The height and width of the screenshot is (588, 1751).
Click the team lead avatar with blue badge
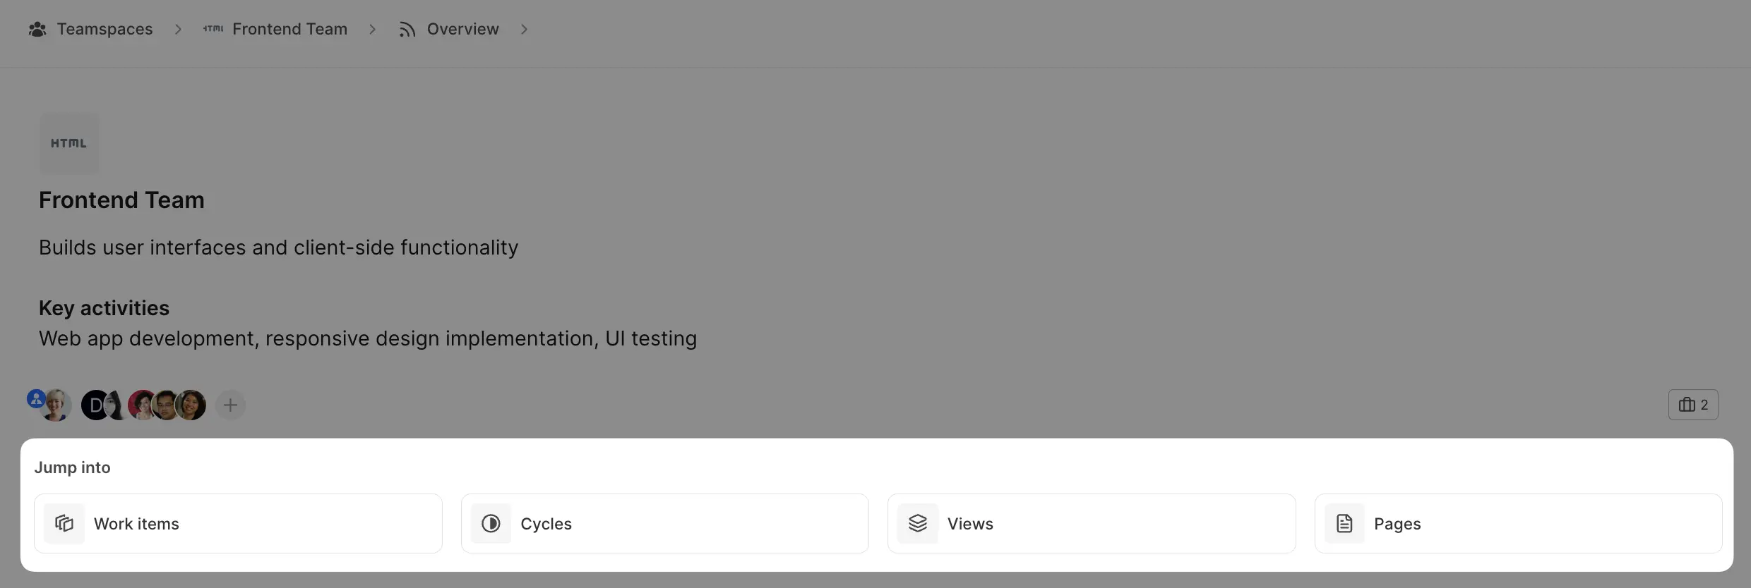[55, 405]
